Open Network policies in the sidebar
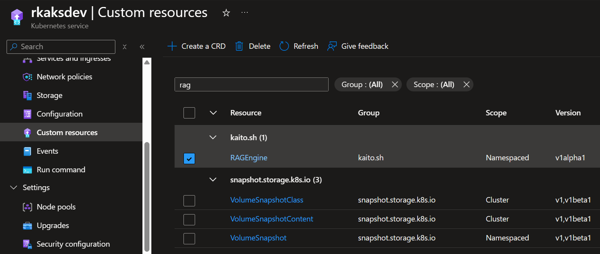Image resolution: width=600 pixels, height=254 pixels. [x=64, y=77]
